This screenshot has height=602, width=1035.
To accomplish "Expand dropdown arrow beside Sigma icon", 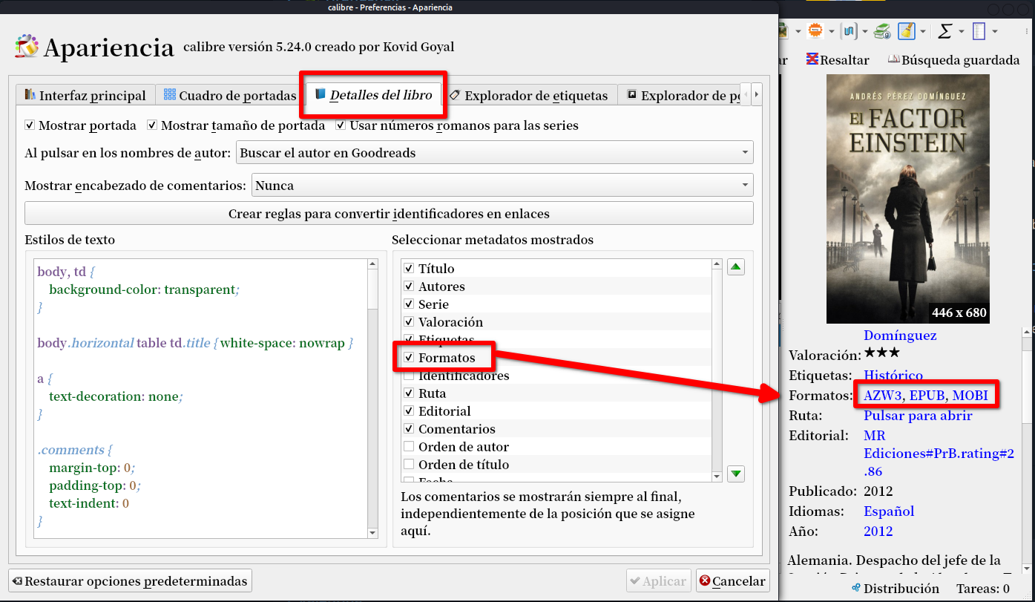I will (x=961, y=31).
